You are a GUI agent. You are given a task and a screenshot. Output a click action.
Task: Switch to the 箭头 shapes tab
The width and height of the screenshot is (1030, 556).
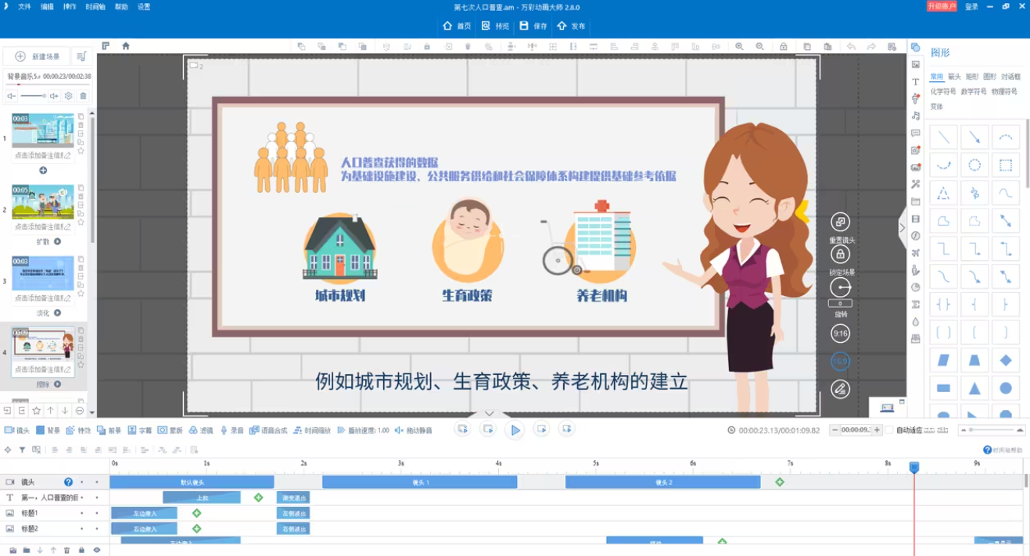pos(954,77)
